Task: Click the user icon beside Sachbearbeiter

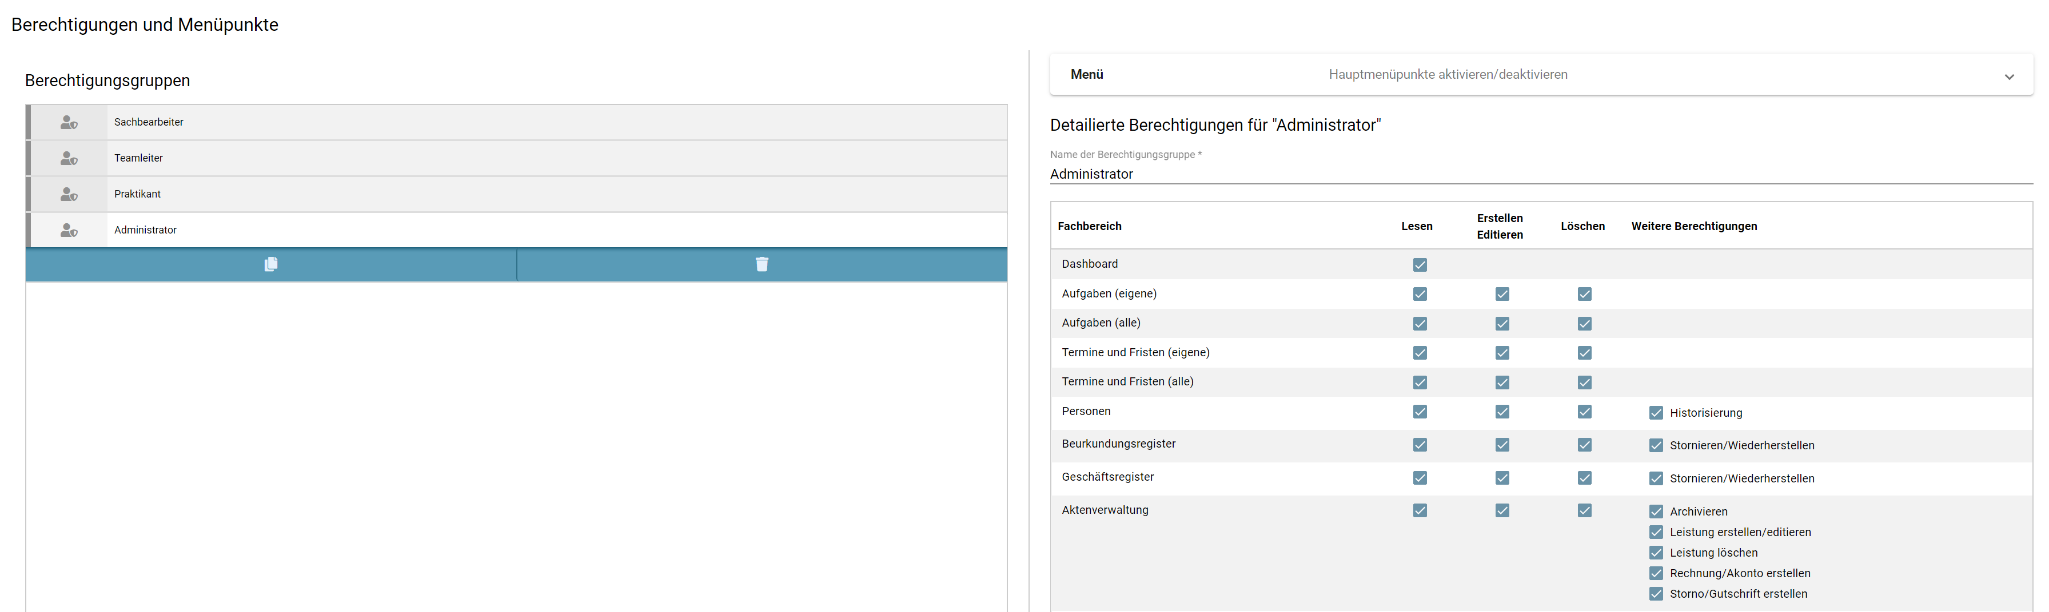Action: pos(69,122)
